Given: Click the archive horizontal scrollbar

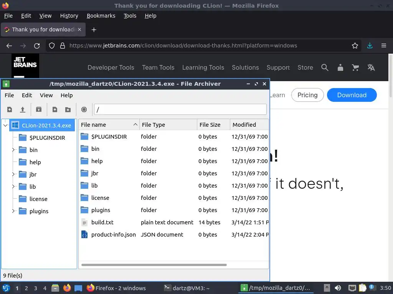Looking at the screenshot, I should (154, 265).
